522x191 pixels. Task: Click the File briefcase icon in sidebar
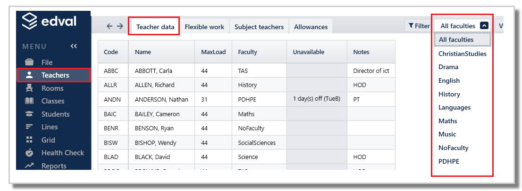point(29,62)
